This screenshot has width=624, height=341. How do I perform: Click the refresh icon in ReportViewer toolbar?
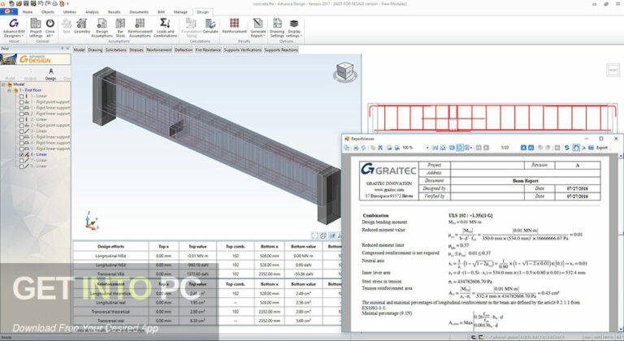566,148
